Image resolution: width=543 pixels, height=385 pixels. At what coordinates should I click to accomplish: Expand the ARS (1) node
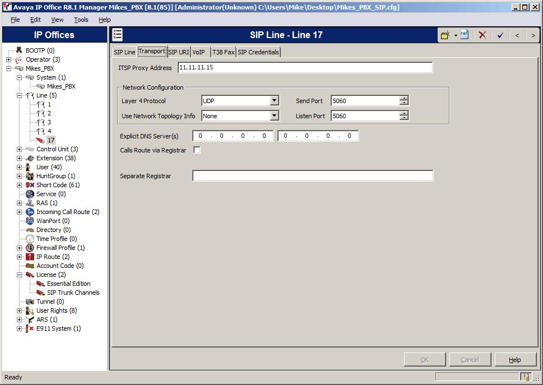pos(20,319)
